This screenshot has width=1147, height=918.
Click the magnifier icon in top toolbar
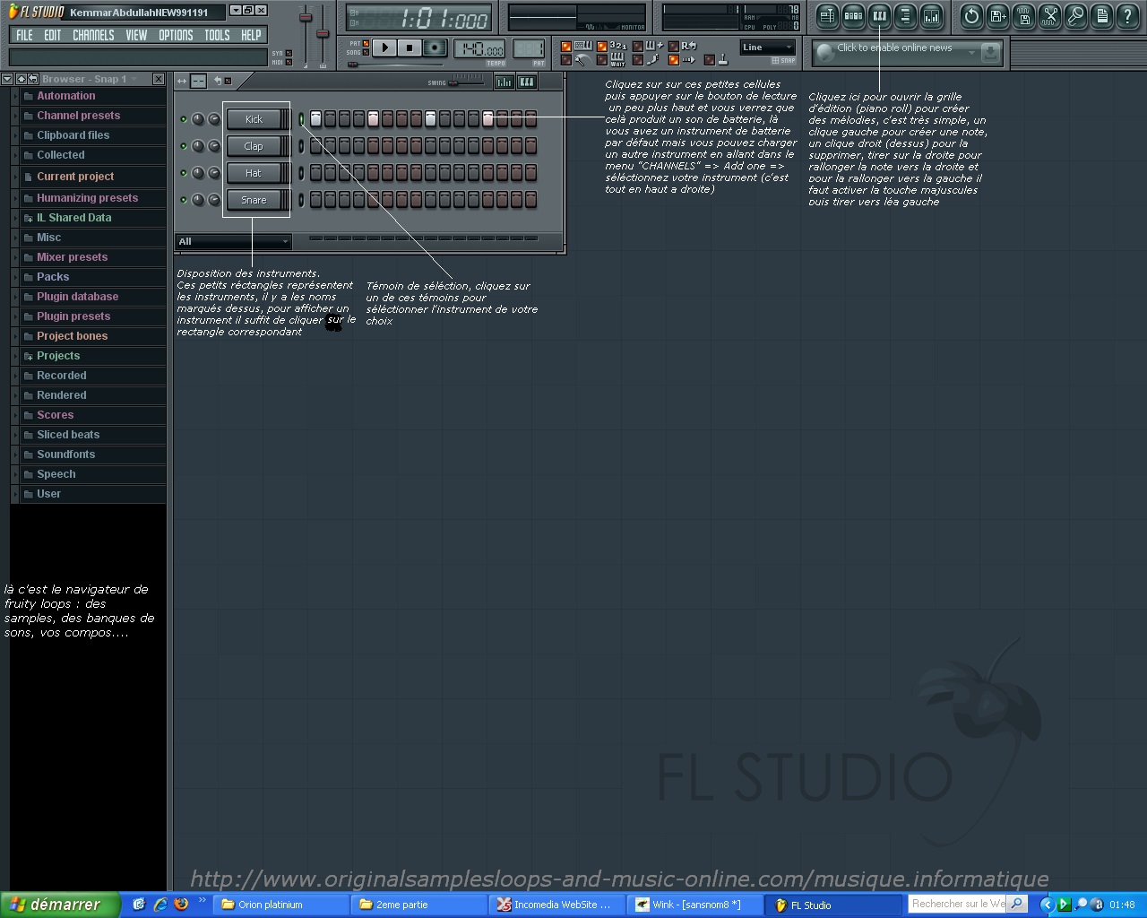click(x=1075, y=15)
